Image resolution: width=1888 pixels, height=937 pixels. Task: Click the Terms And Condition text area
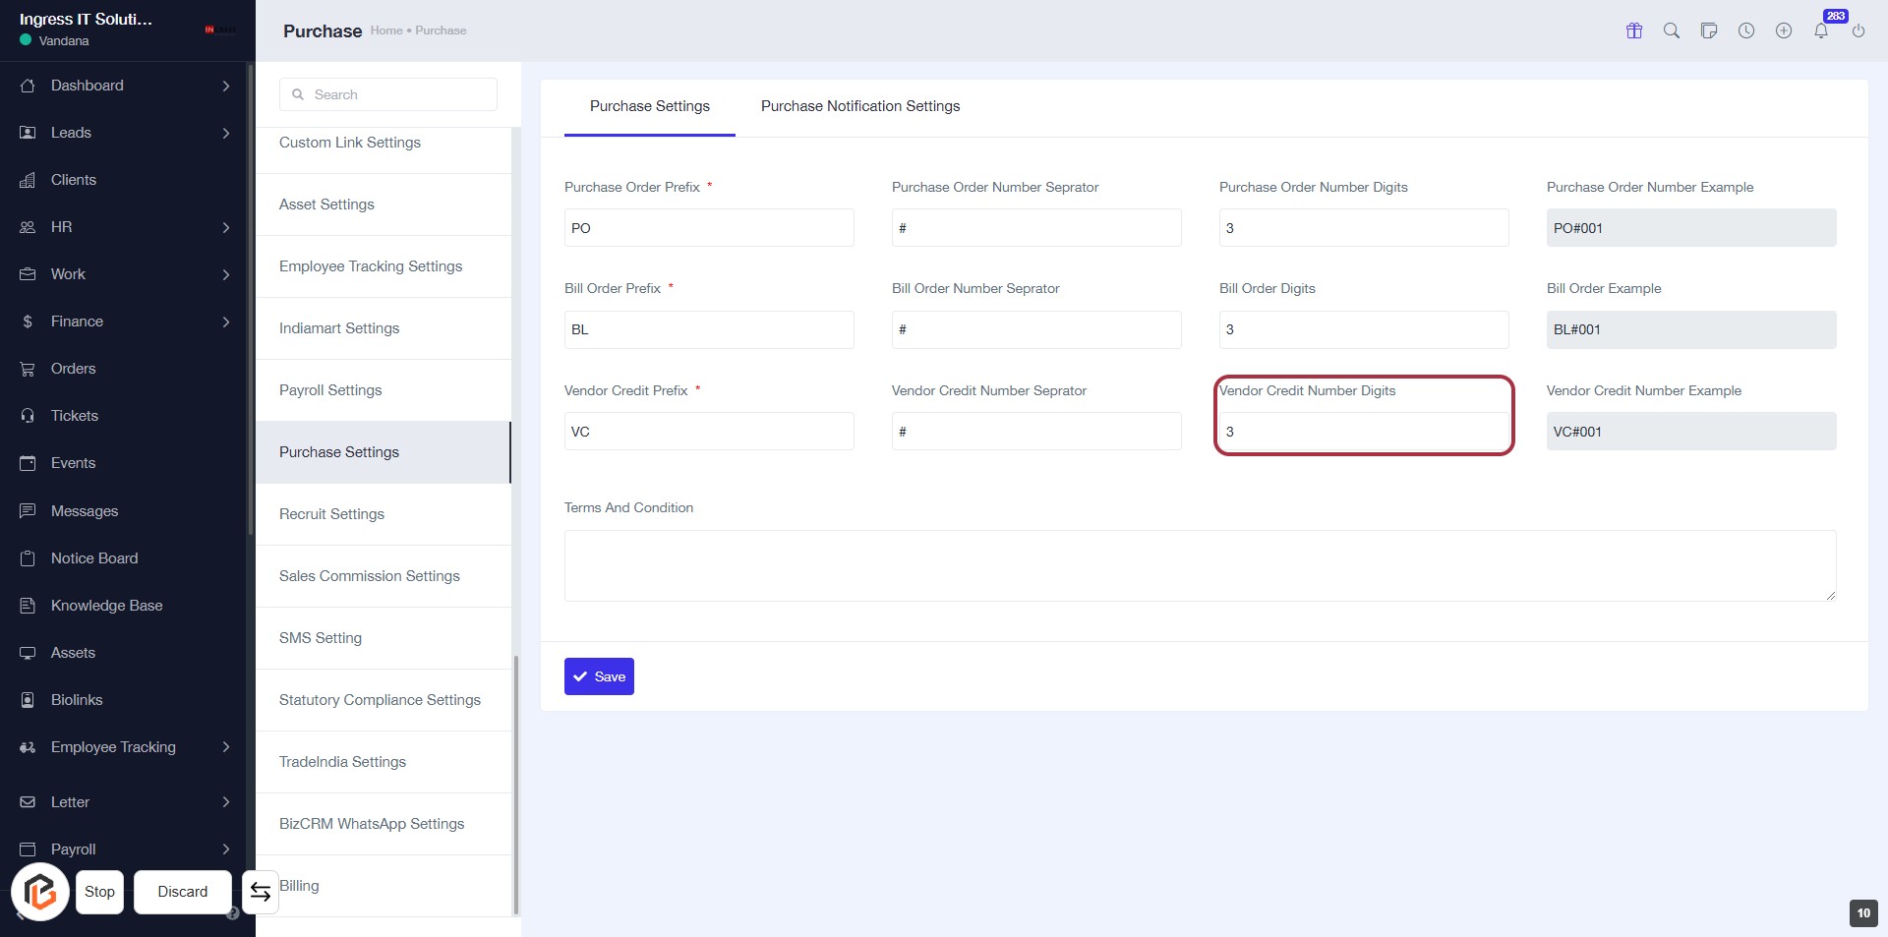[x=1200, y=565]
